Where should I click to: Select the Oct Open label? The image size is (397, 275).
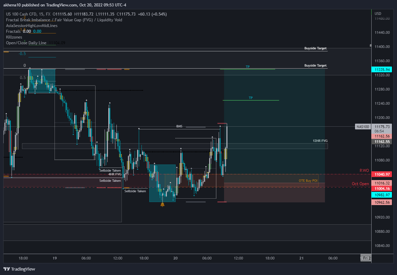360,184
